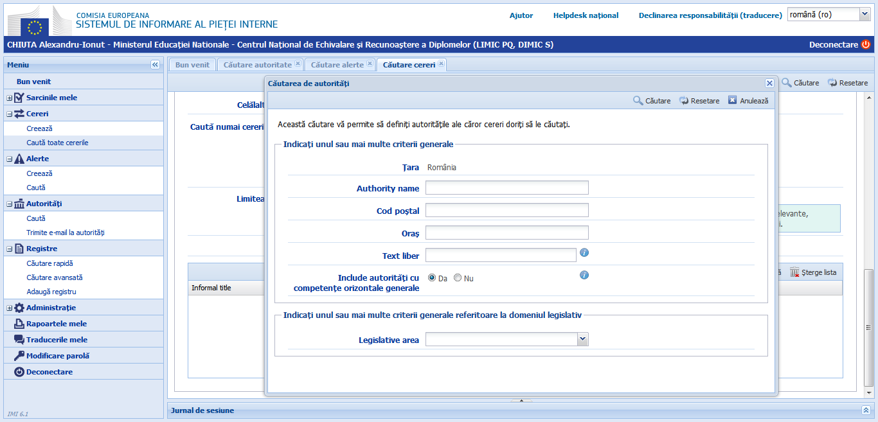
Task: Select the Da radio button
Action: tap(432, 278)
